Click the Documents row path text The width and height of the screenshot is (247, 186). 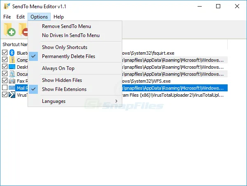[173, 74]
